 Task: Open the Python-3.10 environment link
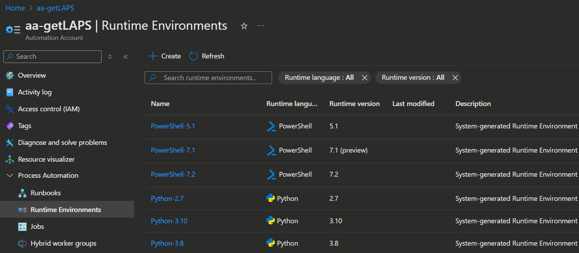[169, 221]
